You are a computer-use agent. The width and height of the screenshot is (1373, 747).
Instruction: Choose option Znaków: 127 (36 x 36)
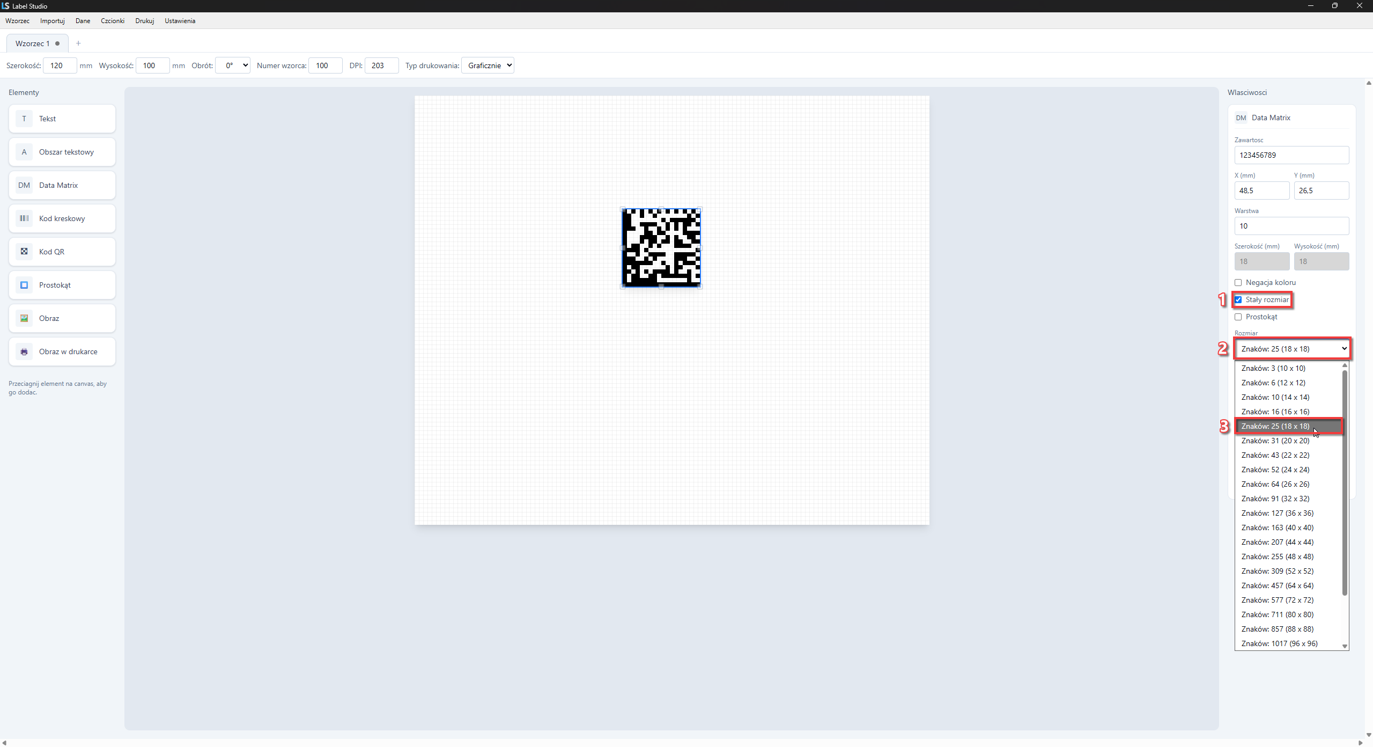click(1288, 513)
